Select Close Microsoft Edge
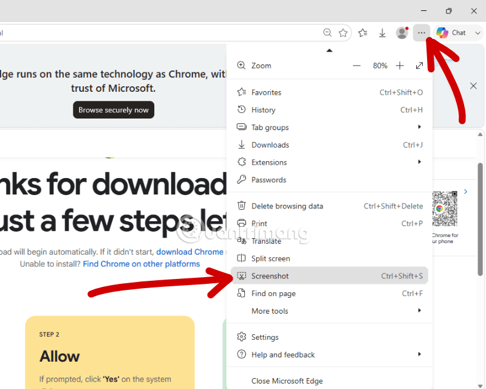 329,380
